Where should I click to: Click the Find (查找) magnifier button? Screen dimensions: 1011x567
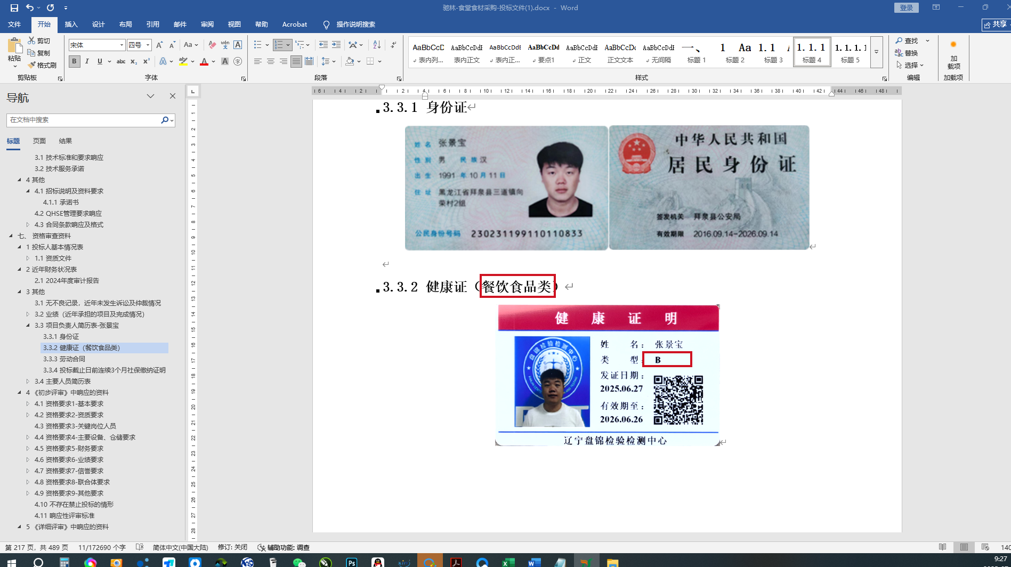[907, 41]
